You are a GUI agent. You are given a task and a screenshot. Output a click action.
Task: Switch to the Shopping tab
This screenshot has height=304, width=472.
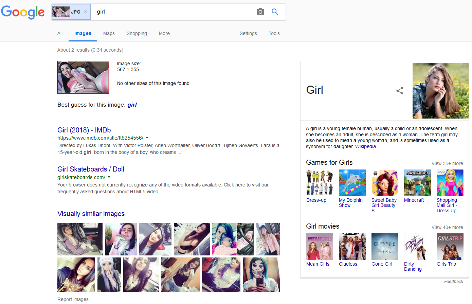137,33
